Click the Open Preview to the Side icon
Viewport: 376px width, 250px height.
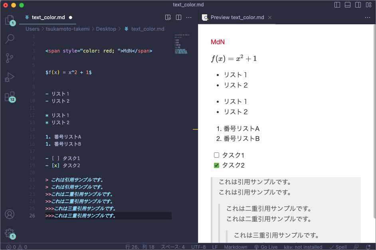(168, 18)
